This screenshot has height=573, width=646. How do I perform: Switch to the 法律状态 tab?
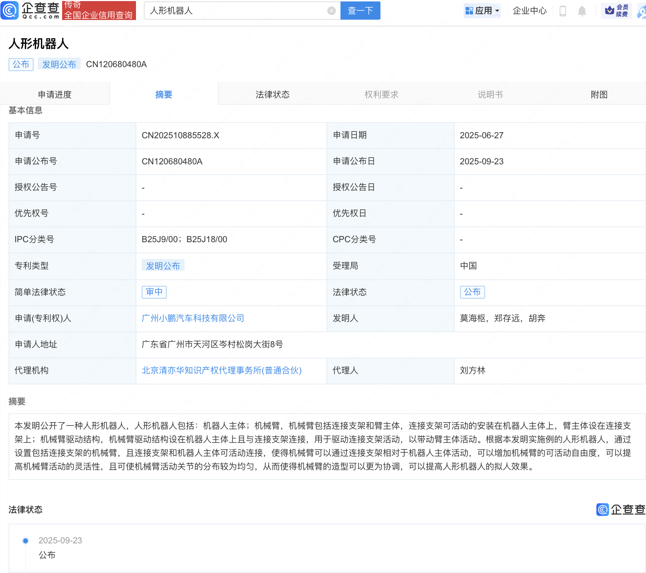click(x=272, y=94)
